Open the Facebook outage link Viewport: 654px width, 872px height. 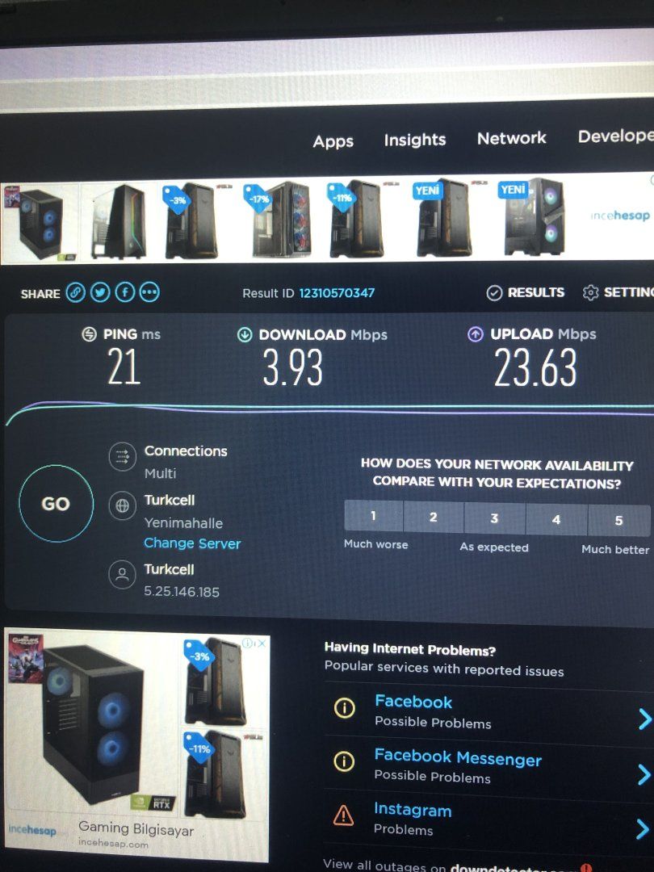[413, 702]
